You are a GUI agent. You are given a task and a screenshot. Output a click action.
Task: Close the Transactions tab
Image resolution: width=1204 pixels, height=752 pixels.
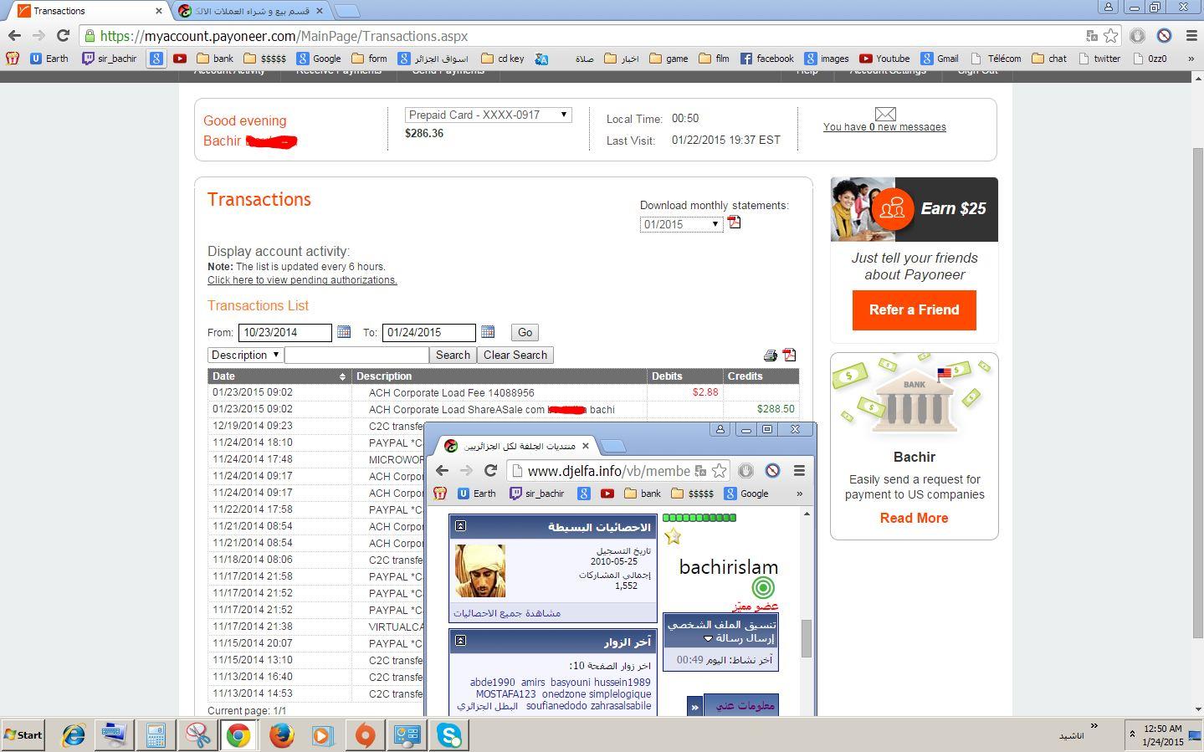[159, 11]
